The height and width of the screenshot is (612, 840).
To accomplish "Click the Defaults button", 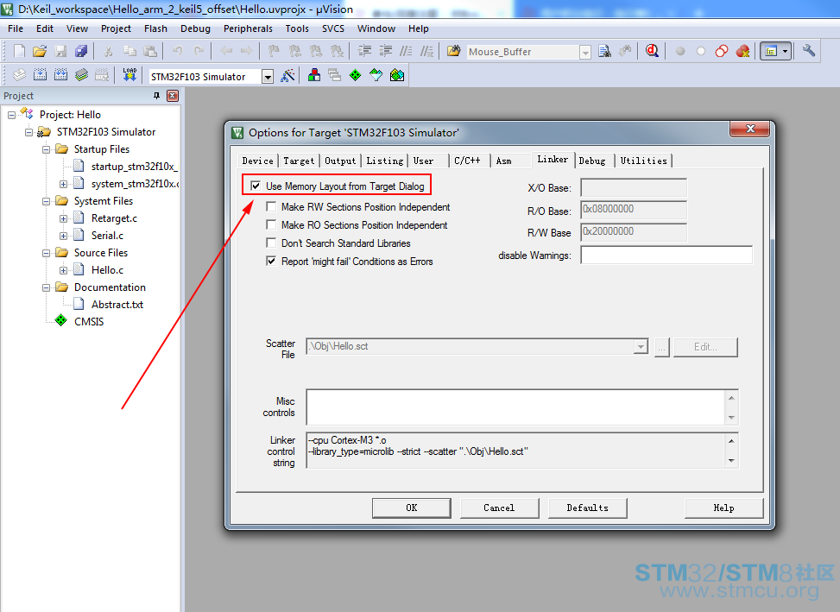I will tap(588, 508).
